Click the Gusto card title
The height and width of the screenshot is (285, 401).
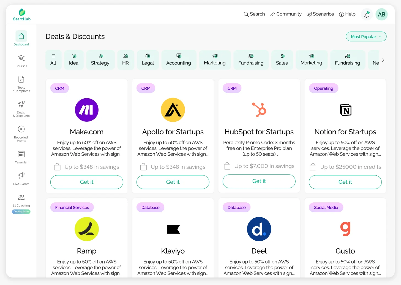point(345,251)
